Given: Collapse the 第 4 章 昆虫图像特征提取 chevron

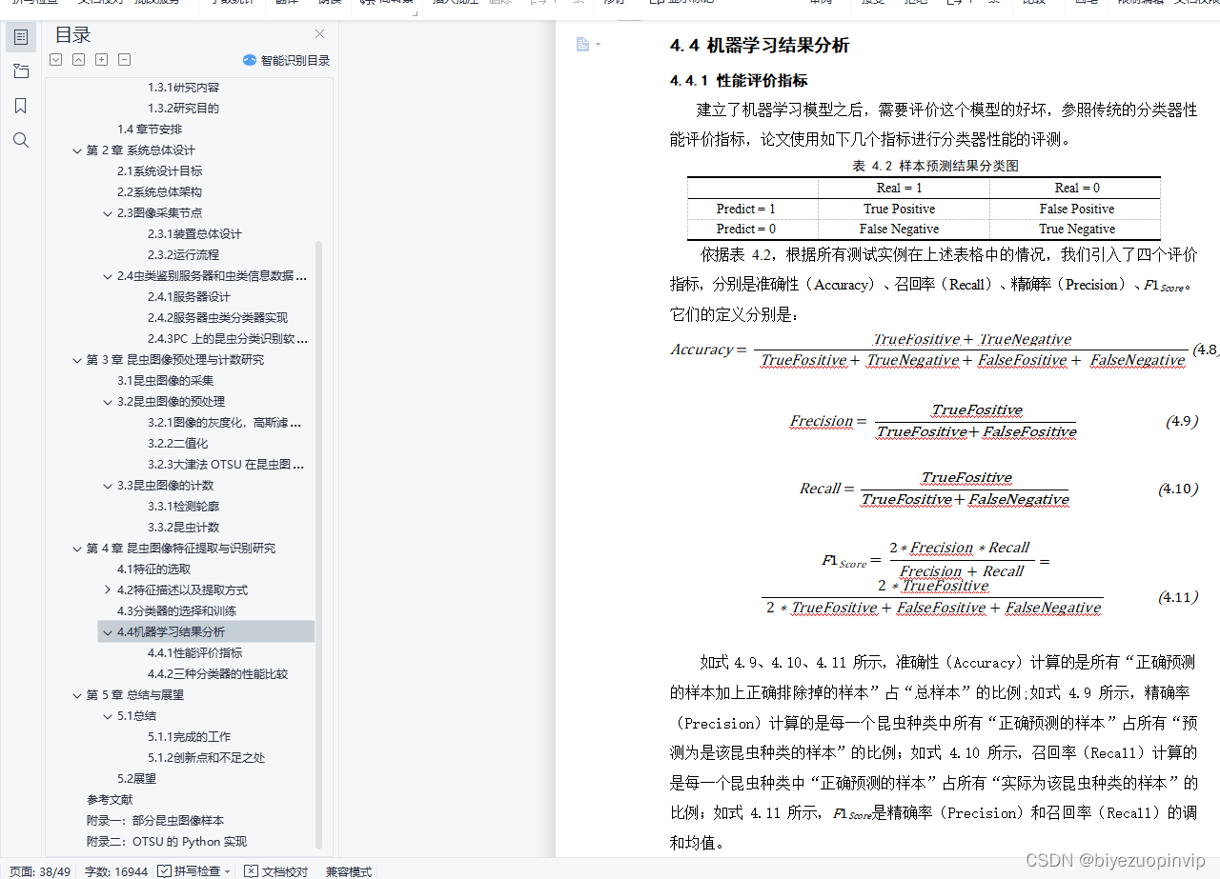Looking at the screenshot, I should tap(77, 549).
